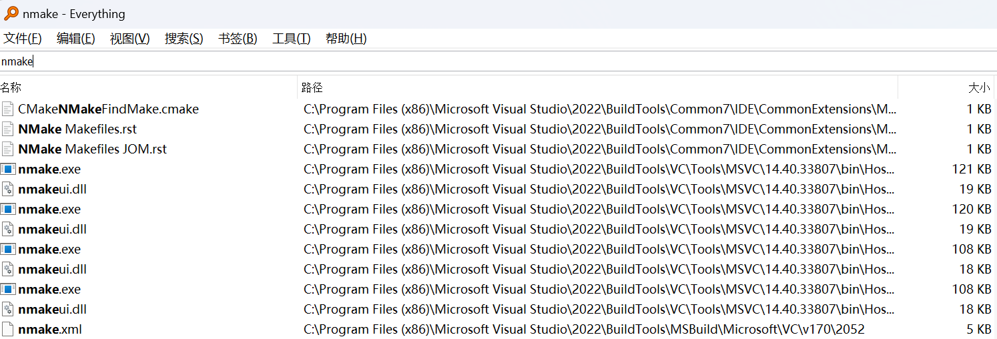Open the 工具(T) menu
This screenshot has height=339, width=997.
[x=292, y=39]
